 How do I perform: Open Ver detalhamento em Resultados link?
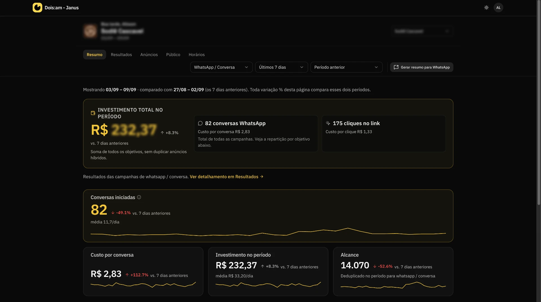coord(227,177)
